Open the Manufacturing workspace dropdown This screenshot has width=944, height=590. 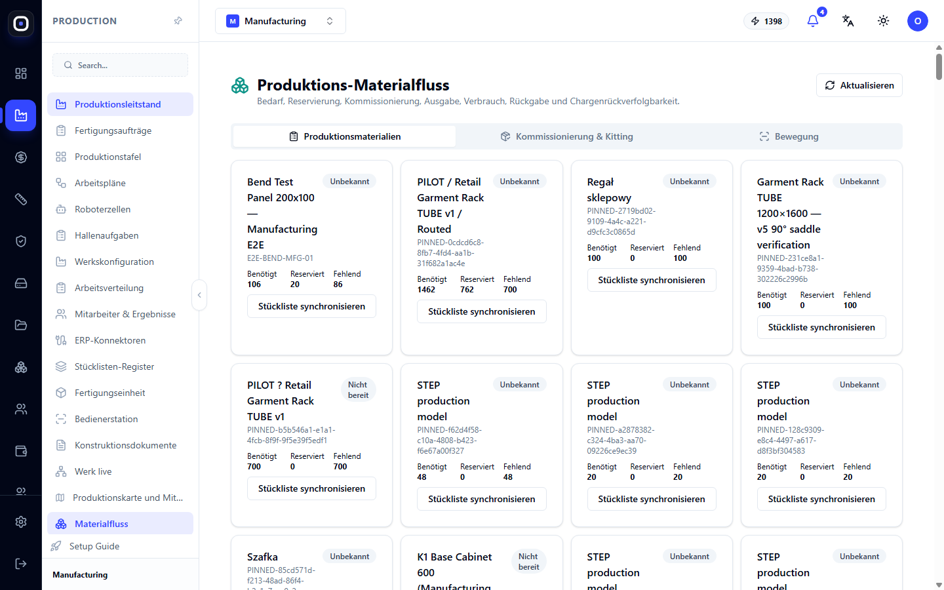pos(281,21)
